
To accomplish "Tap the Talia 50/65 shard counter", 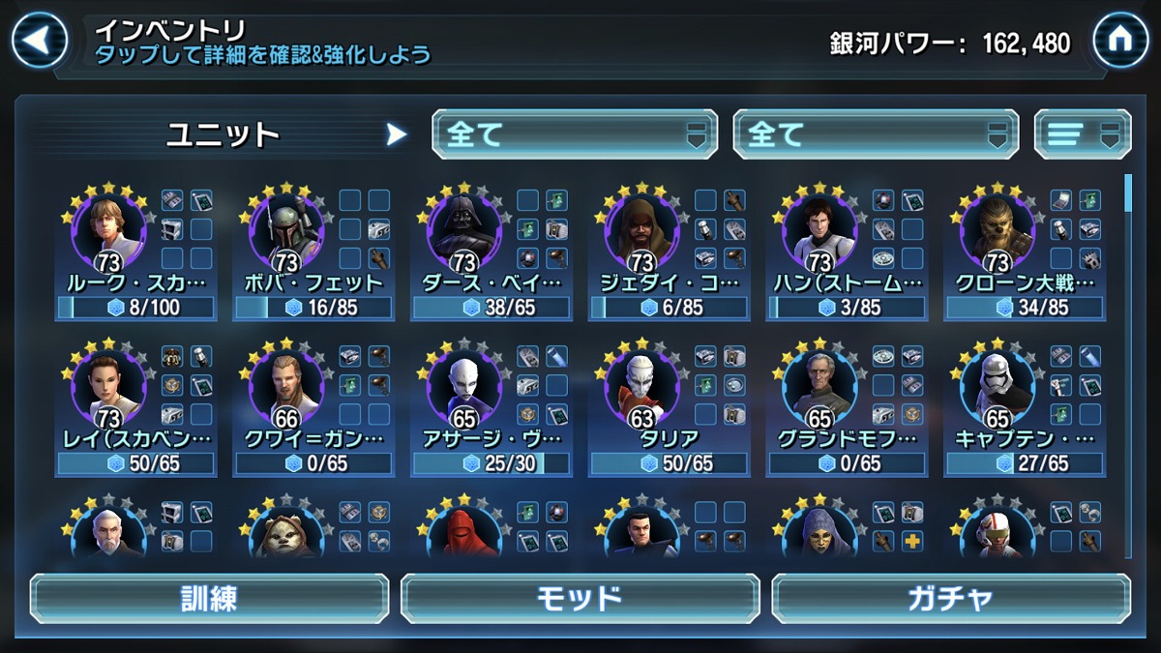I will pos(670,463).
